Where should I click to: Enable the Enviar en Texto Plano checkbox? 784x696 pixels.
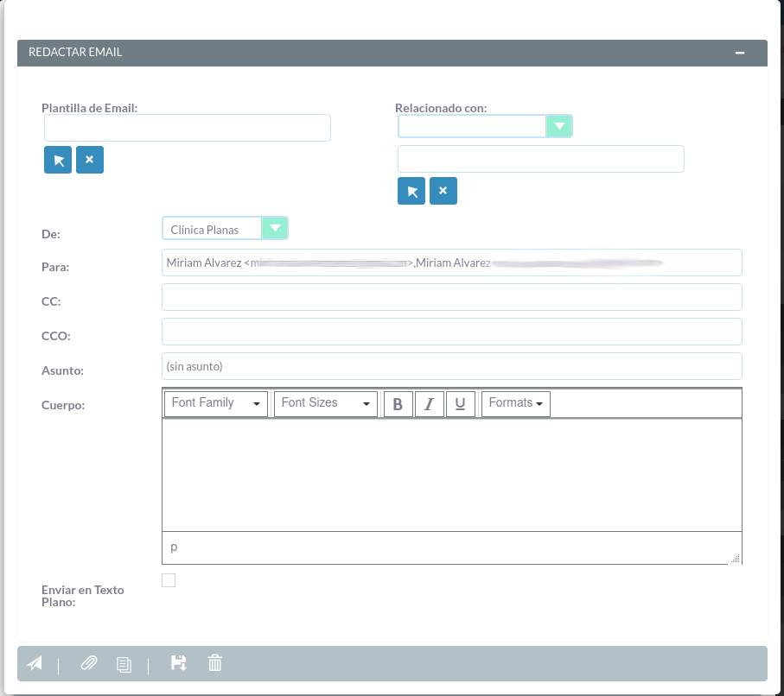coord(169,579)
